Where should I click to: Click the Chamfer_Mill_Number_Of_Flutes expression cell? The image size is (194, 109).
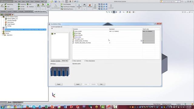point(125,43)
